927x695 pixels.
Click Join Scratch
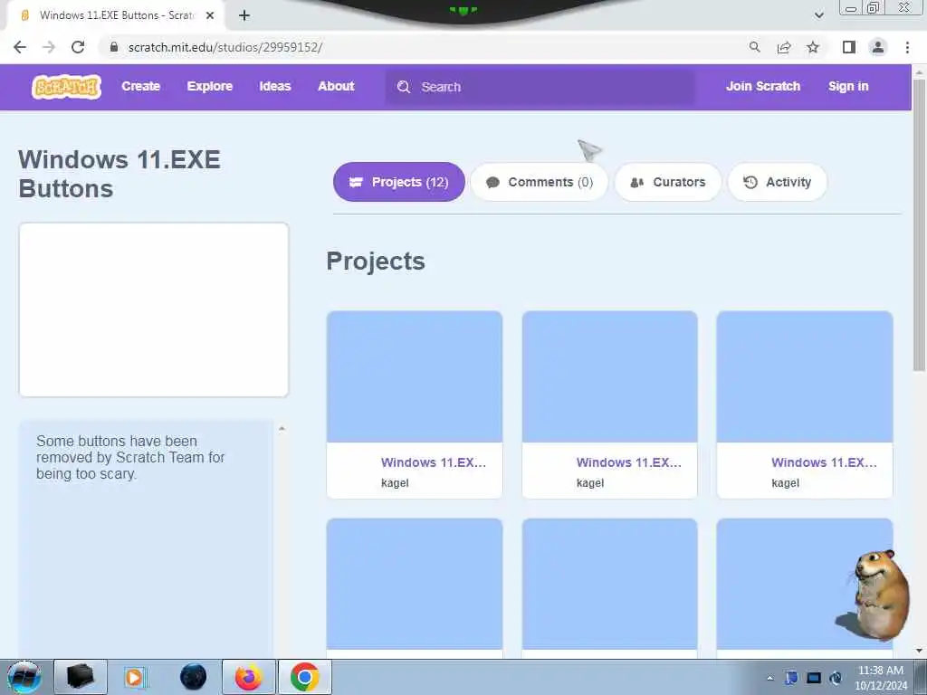[x=763, y=86]
